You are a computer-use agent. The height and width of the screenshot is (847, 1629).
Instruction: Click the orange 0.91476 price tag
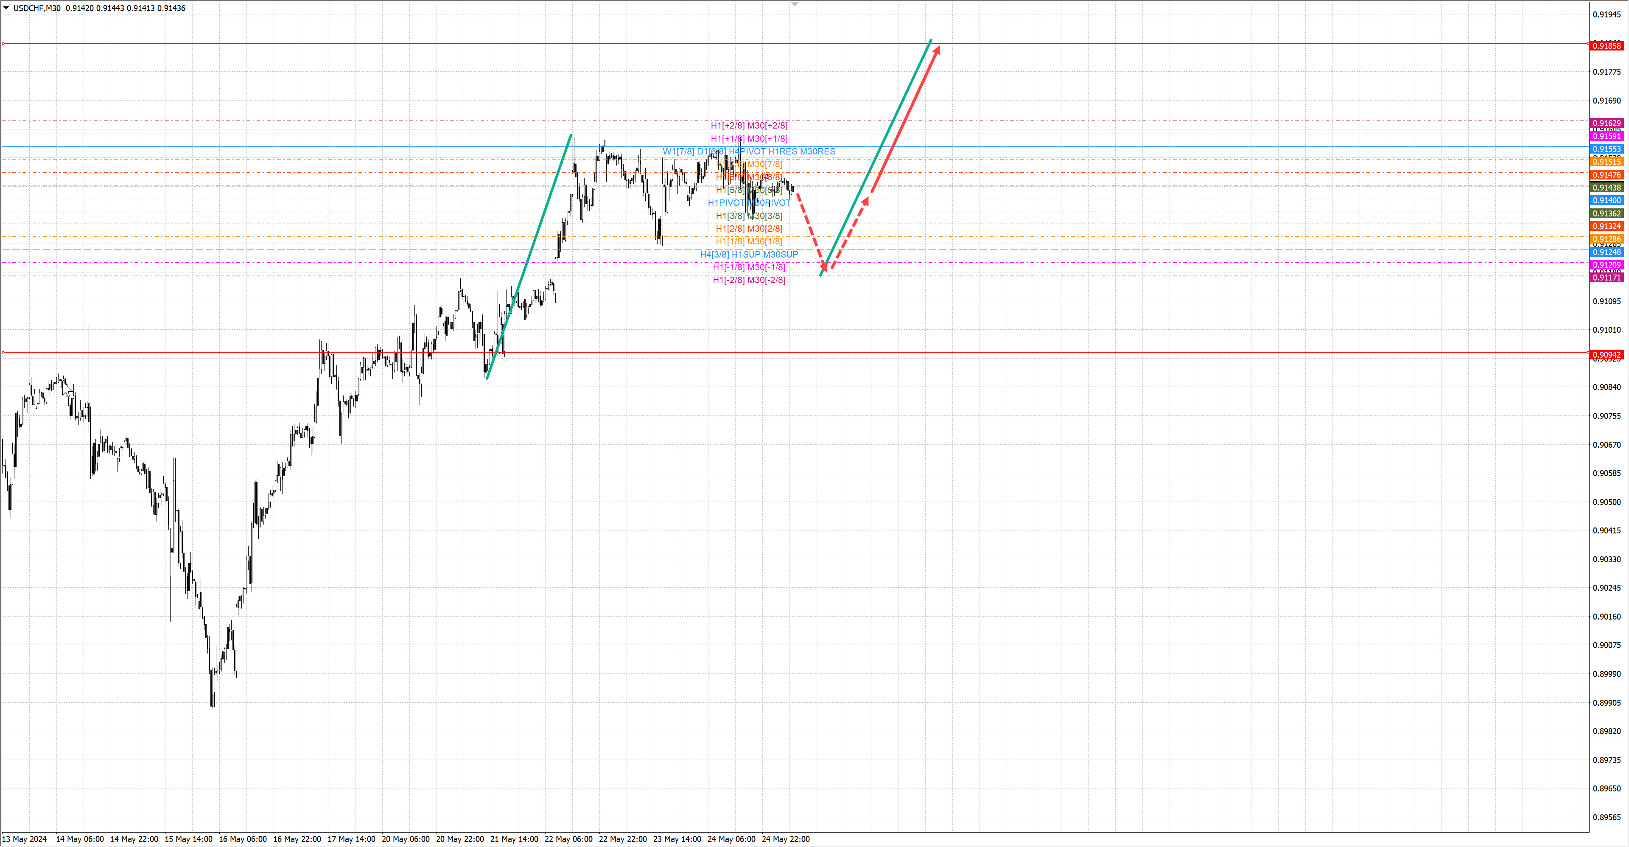(x=1606, y=175)
